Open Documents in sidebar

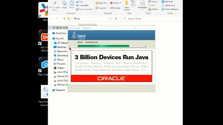(61, 51)
